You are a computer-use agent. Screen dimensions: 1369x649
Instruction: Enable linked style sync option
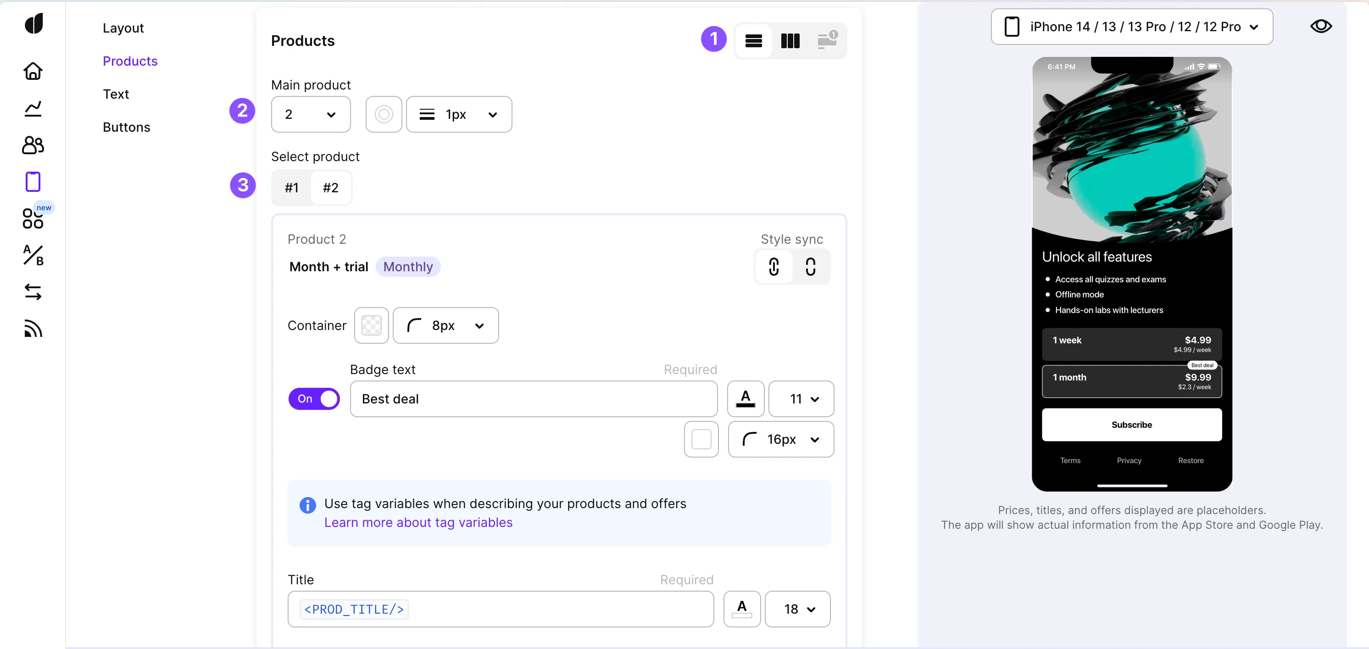coord(774,267)
